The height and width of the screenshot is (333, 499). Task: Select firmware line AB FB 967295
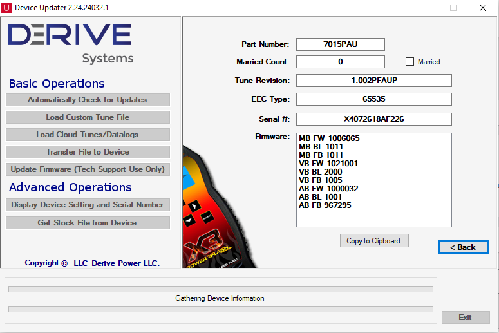point(325,205)
